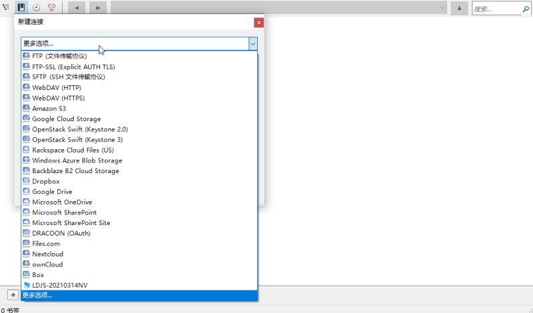Select OpenStack Swift (Keystone 3)
Screen dimensions: 533x313
click(x=139, y=139)
